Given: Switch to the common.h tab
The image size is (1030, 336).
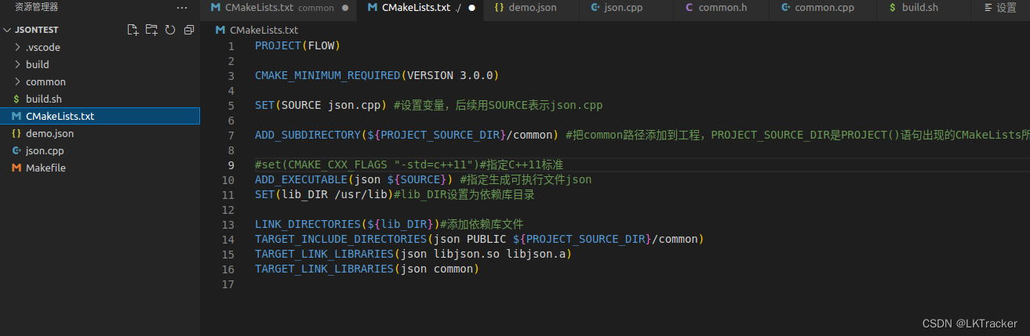Looking at the screenshot, I should click(722, 8).
